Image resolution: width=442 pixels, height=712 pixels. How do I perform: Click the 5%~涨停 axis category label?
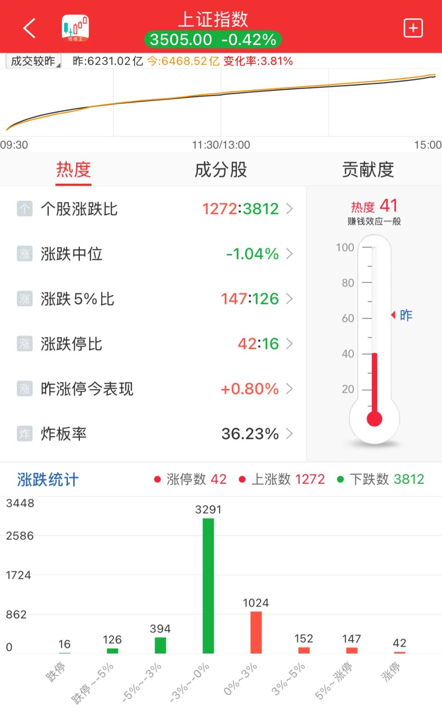[x=334, y=680]
